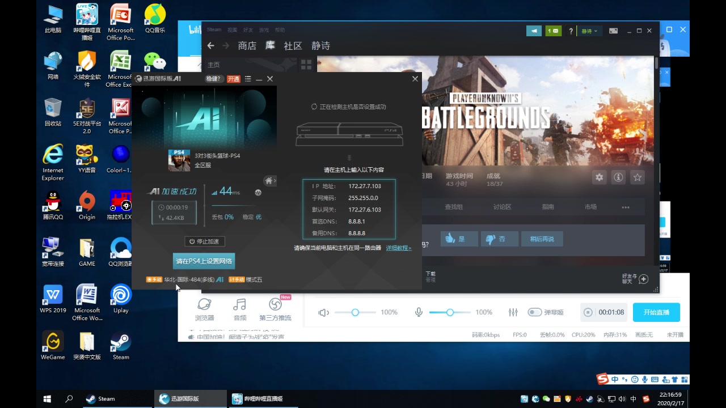This screenshot has height=408, width=726.
Task: Open the 好友 menu in Steam
Action: (248, 29)
